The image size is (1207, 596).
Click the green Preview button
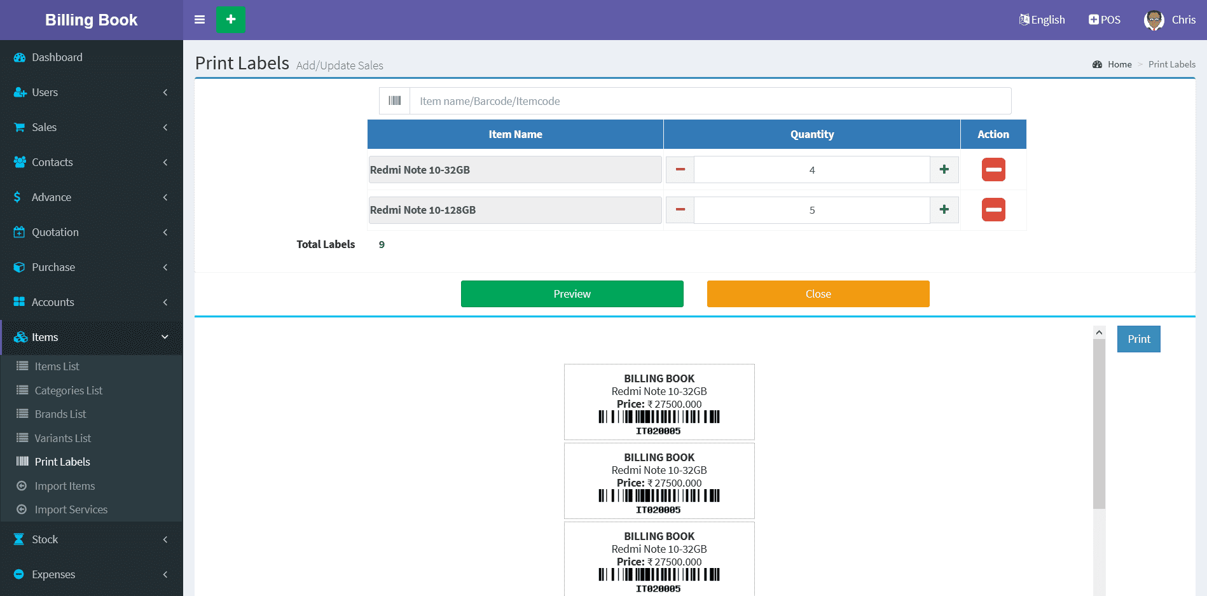click(572, 294)
